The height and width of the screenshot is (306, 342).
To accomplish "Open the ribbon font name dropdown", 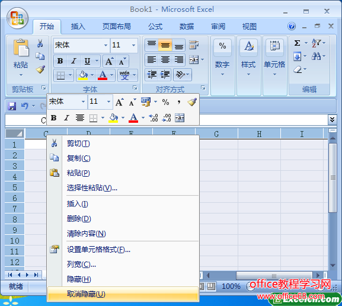I will (x=106, y=46).
